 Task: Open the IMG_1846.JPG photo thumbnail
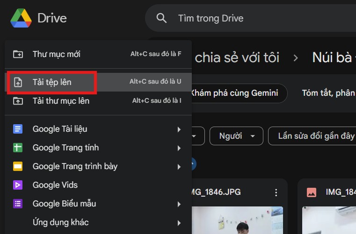click(x=238, y=220)
